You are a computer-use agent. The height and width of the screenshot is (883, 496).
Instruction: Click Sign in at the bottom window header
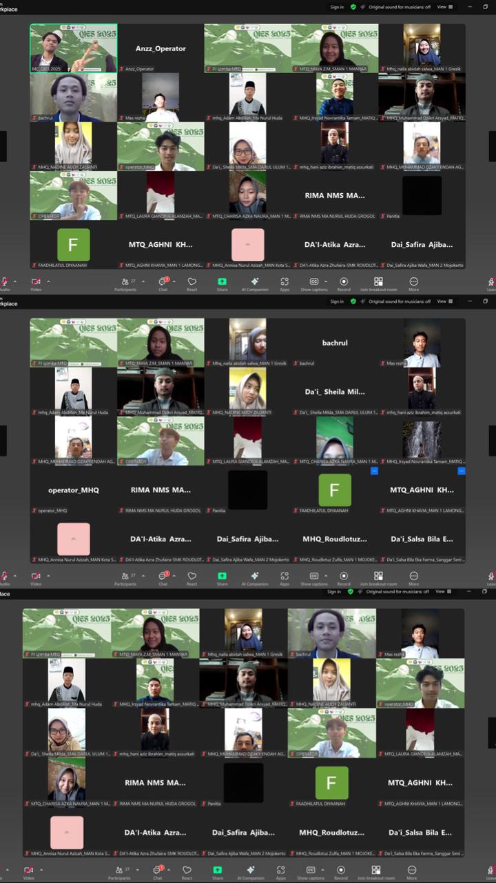[334, 592]
